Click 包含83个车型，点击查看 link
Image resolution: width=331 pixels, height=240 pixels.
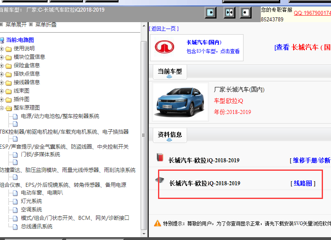click(x=213, y=51)
